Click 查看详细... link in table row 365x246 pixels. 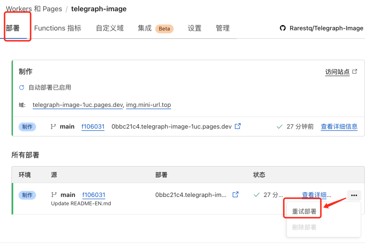click(317, 195)
